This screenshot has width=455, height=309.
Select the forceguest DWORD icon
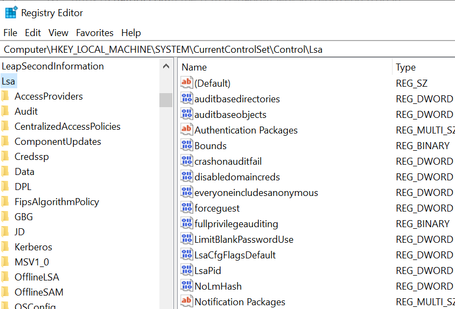(187, 208)
